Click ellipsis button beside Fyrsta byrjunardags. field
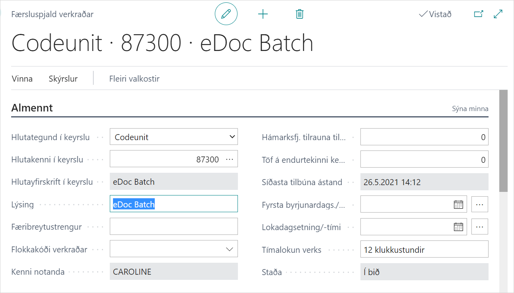 (x=479, y=204)
